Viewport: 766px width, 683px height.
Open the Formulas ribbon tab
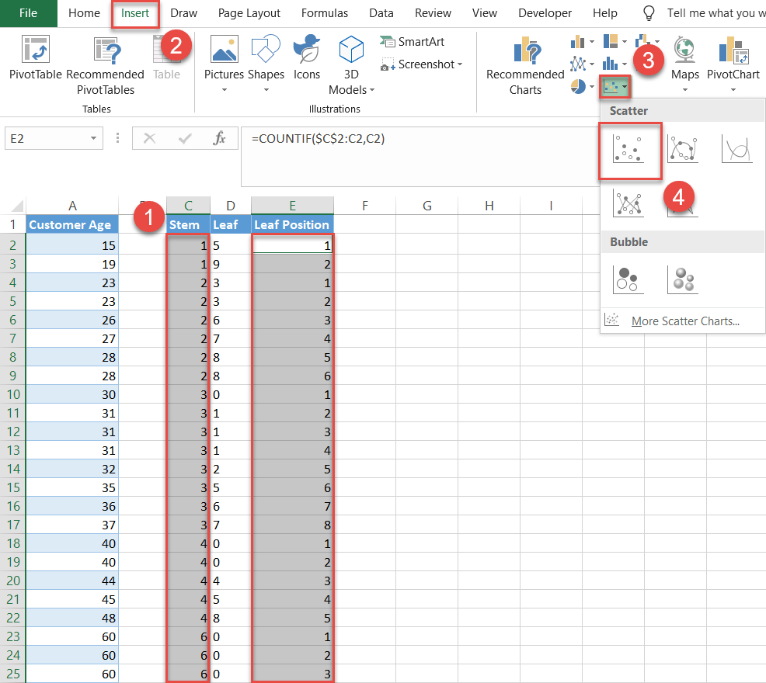coord(324,13)
